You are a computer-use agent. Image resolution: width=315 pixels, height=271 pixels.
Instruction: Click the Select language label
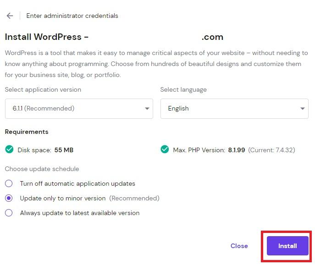183,89
